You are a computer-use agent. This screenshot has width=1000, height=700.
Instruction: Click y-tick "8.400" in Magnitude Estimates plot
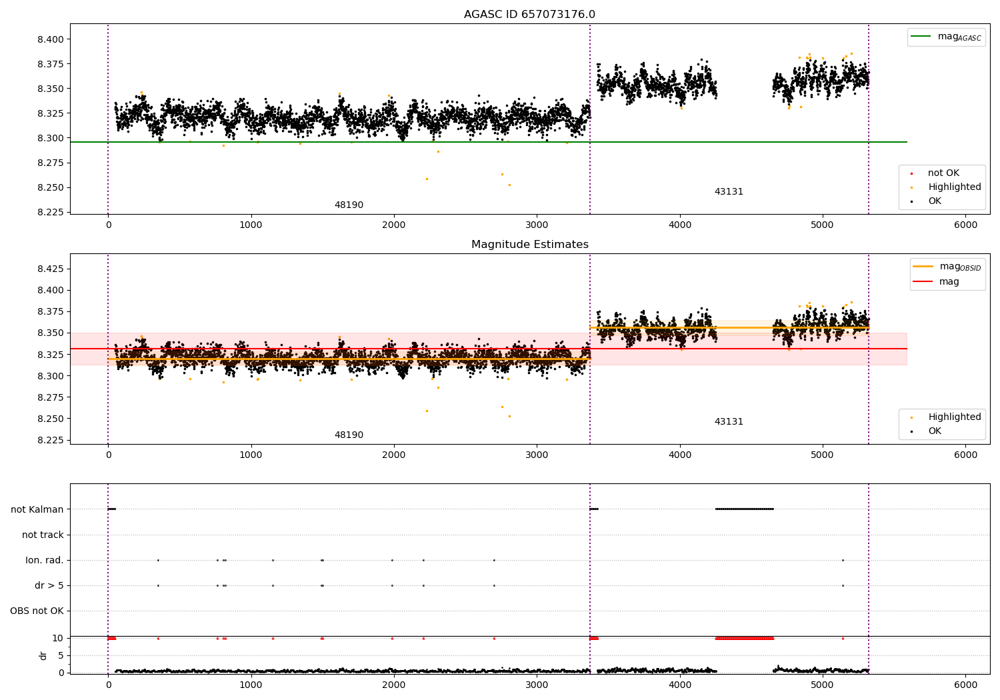coord(51,291)
